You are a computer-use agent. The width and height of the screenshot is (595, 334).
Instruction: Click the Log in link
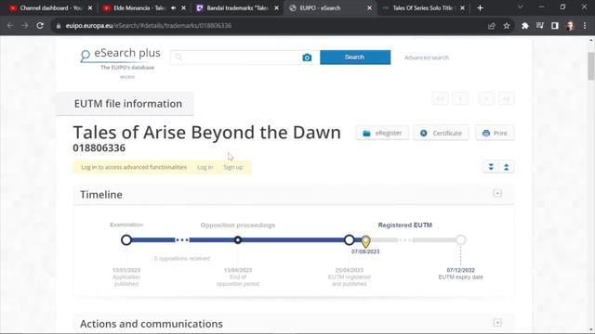(x=205, y=167)
